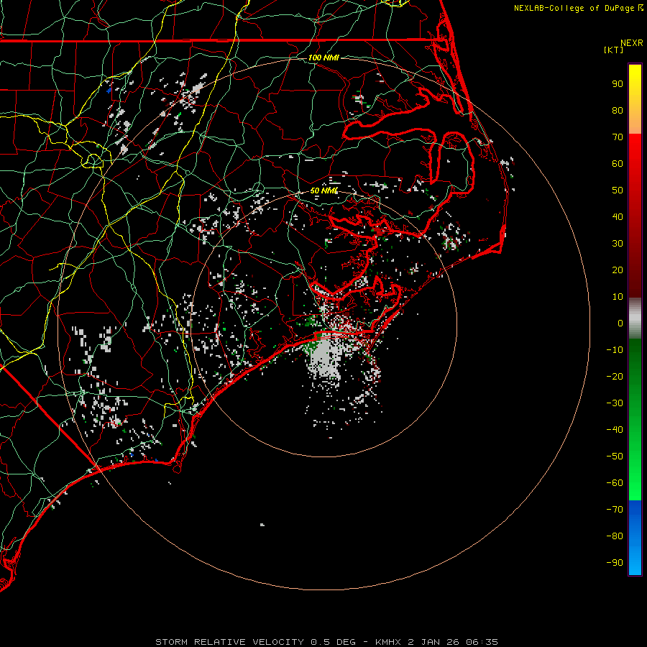Click the 80 value on the velocity scale

[618, 111]
